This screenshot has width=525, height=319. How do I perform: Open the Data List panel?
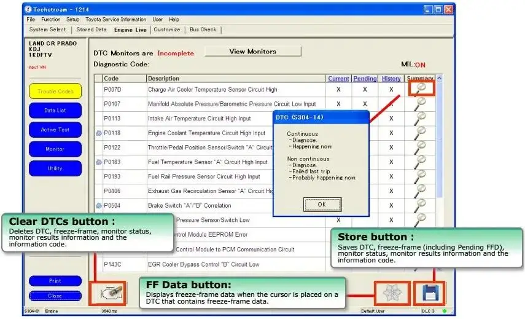pos(55,110)
